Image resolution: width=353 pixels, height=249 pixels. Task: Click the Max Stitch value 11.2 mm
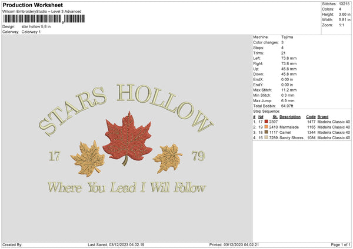pos(289,90)
